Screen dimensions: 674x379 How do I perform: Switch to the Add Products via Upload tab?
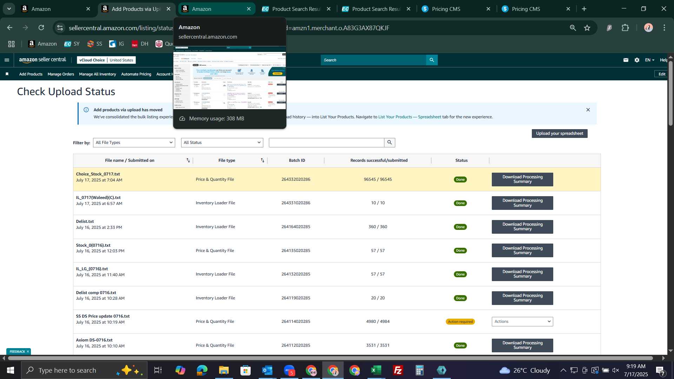pos(136,9)
